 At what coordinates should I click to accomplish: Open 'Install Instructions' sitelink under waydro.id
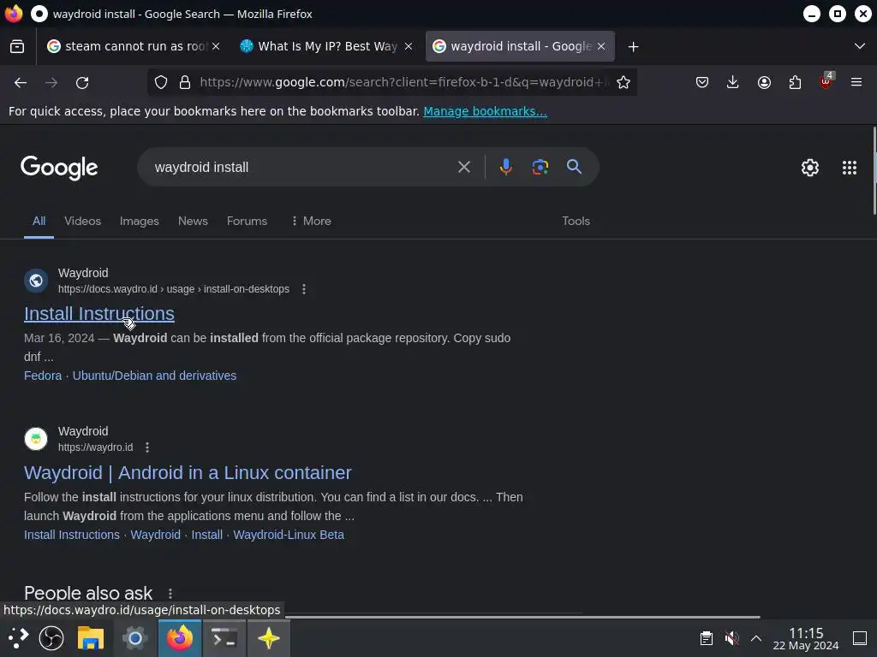(x=72, y=535)
